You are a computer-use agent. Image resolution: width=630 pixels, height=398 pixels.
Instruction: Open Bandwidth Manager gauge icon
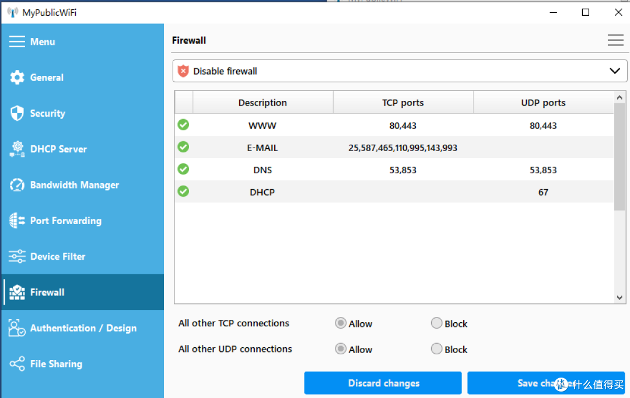[x=17, y=184]
